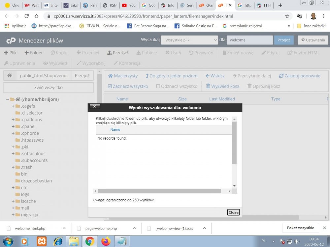Expand the .softaculous folder
The width and height of the screenshot is (330, 247).
pyautogui.click(x=13, y=153)
